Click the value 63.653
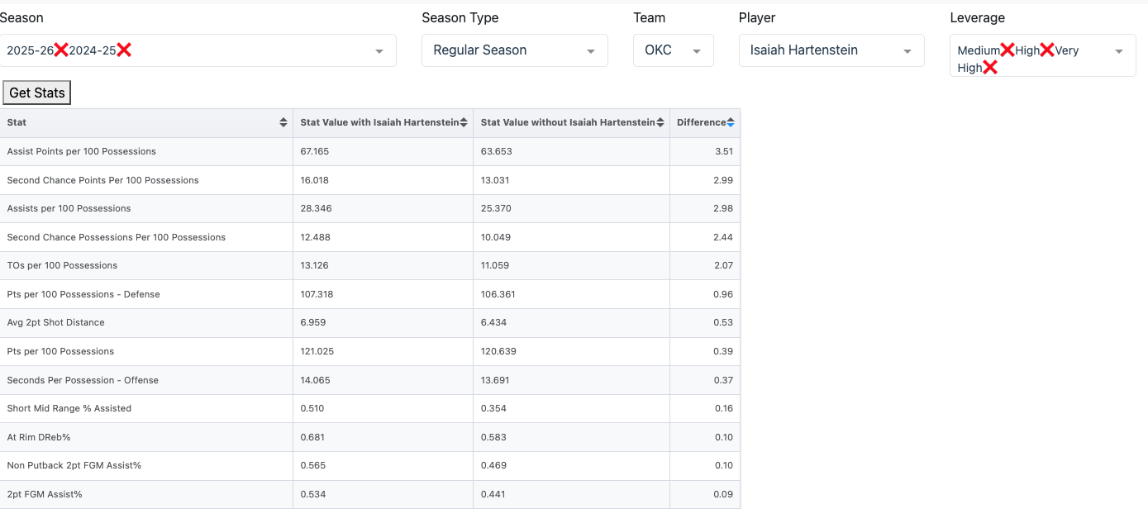Screen dimensions: 1148x509 pos(496,151)
